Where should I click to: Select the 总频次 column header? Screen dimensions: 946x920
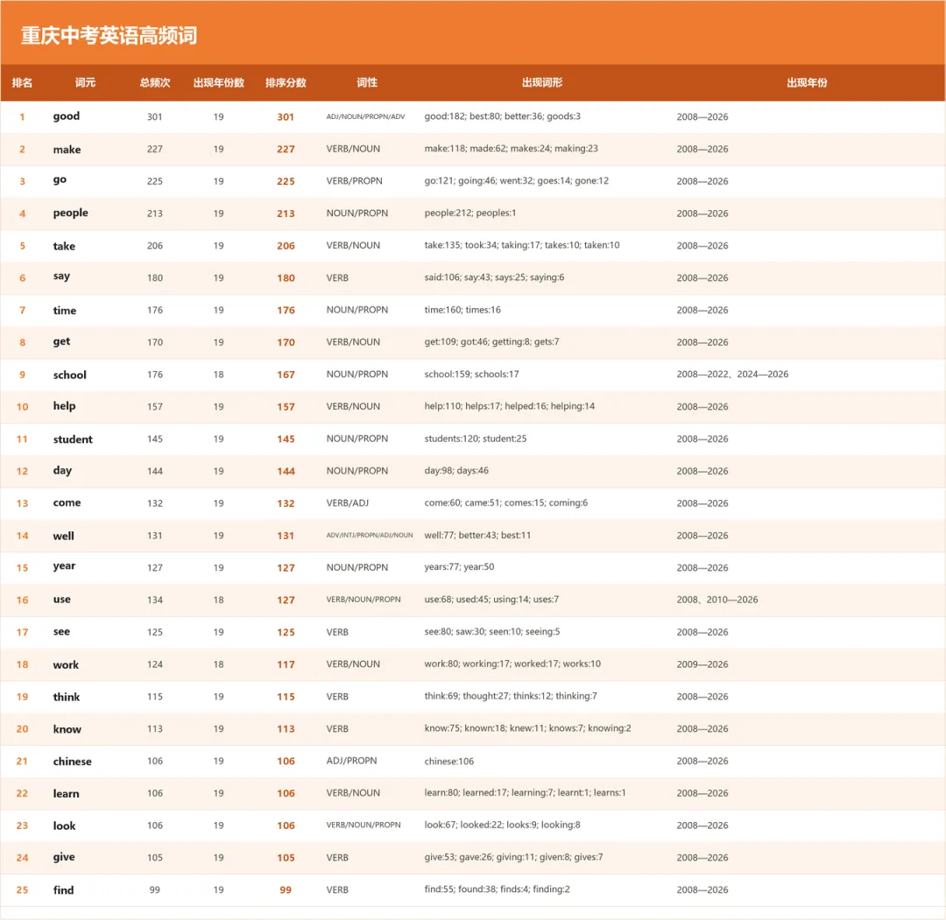[x=155, y=82]
